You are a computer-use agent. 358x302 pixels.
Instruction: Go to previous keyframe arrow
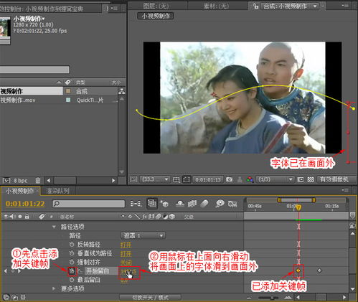point(6,271)
